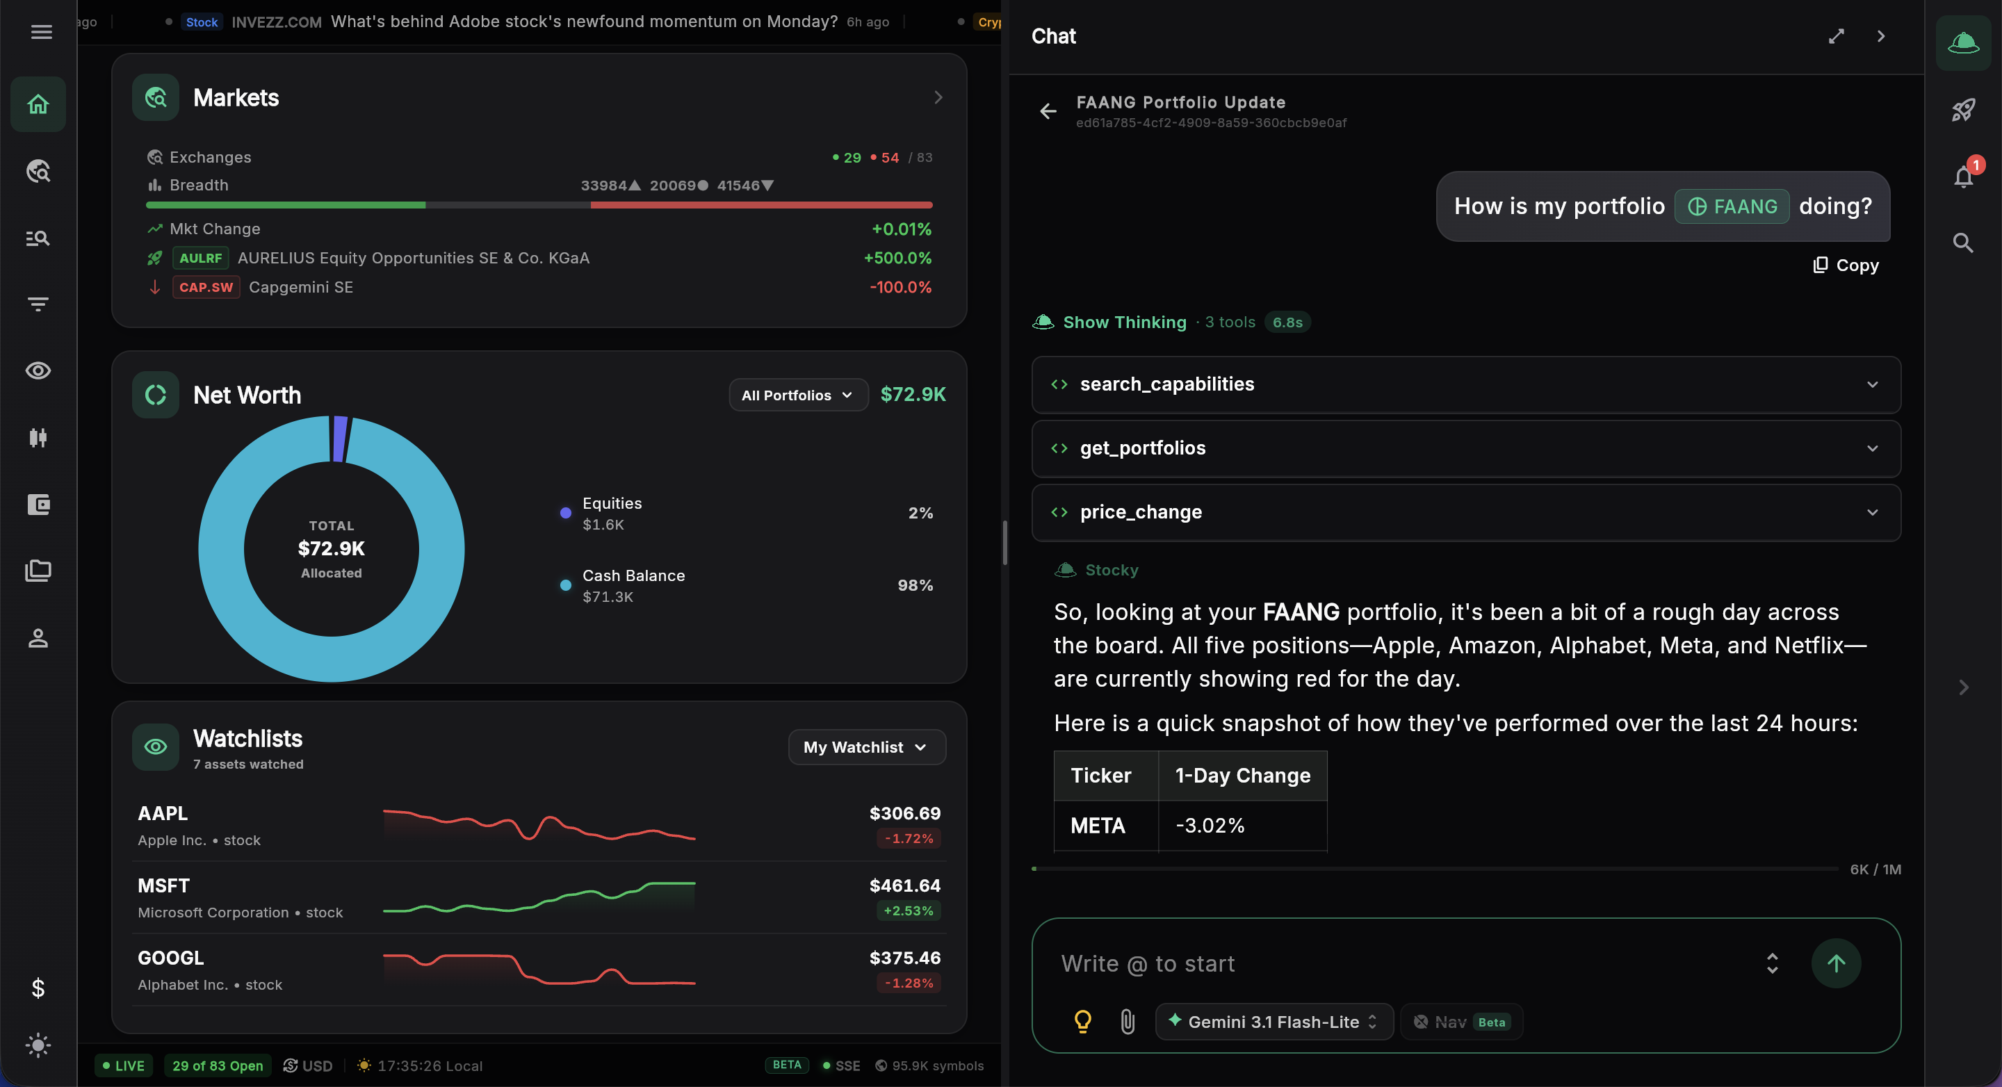Image resolution: width=2002 pixels, height=1087 pixels.
Task: Toggle the Nav Beta option
Action: tap(1461, 1022)
